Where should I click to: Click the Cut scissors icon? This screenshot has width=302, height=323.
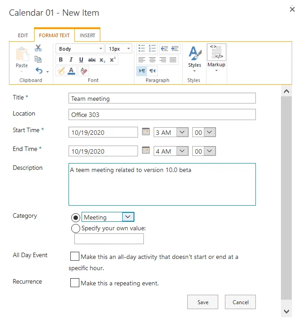[x=38, y=48]
